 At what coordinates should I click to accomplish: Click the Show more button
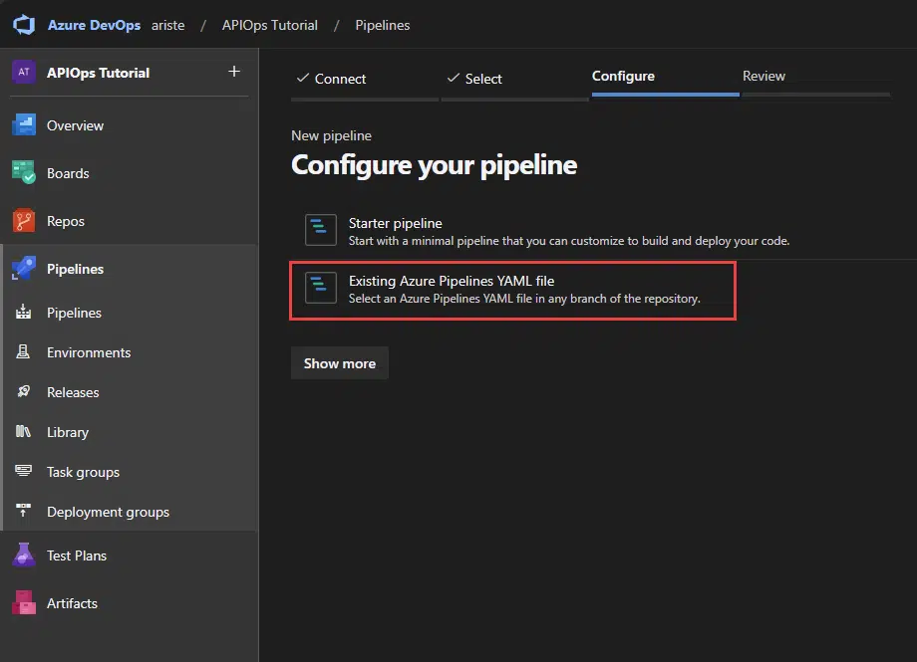point(339,362)
